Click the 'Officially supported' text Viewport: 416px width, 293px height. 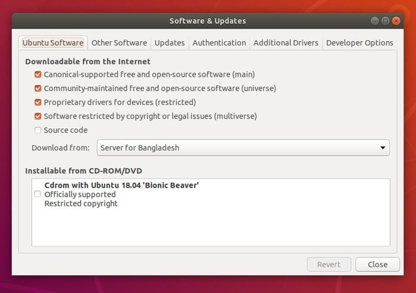pos(80,194)
